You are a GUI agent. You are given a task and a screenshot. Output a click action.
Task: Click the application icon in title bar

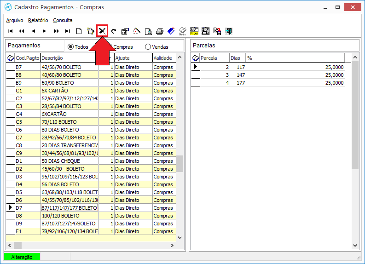[x=8, y=7]
